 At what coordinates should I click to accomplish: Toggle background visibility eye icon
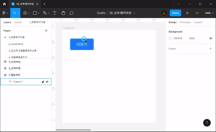click(211, 38)
